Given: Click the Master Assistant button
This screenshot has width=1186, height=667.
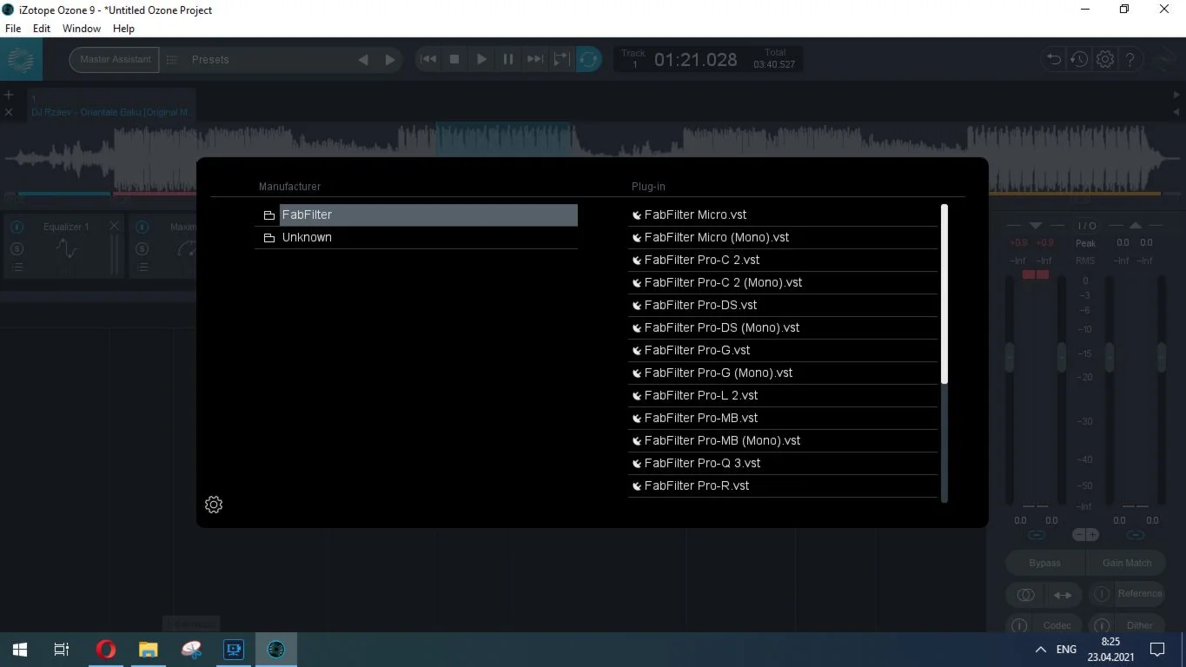Looking at the screenshot, I should [x=115, y=59].
